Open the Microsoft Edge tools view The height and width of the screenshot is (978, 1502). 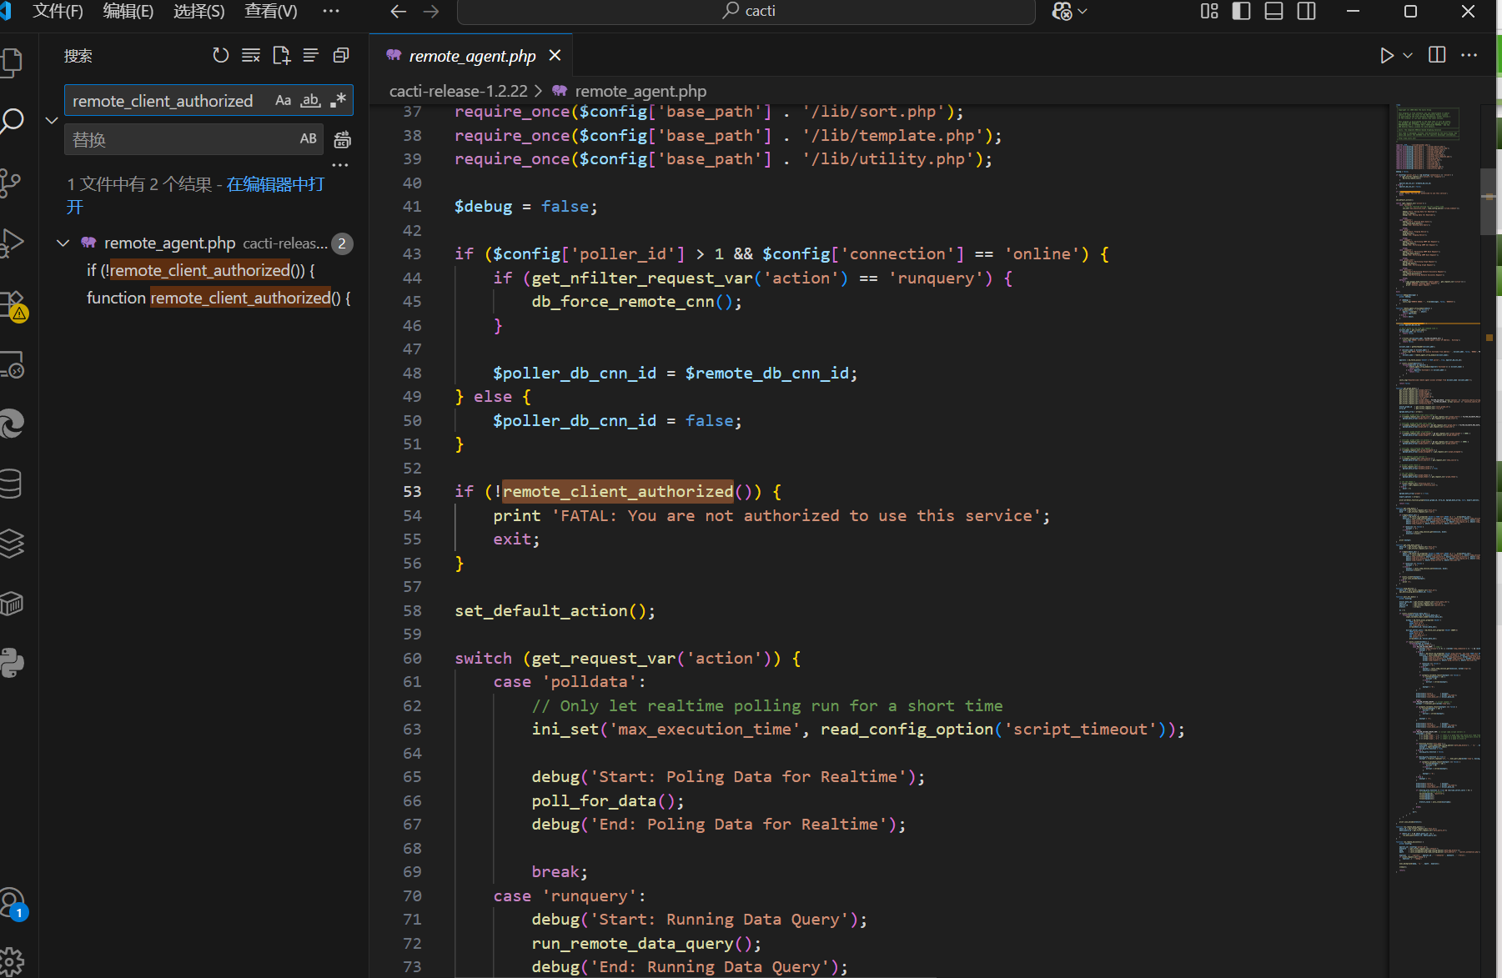click(x=12, y=424)
